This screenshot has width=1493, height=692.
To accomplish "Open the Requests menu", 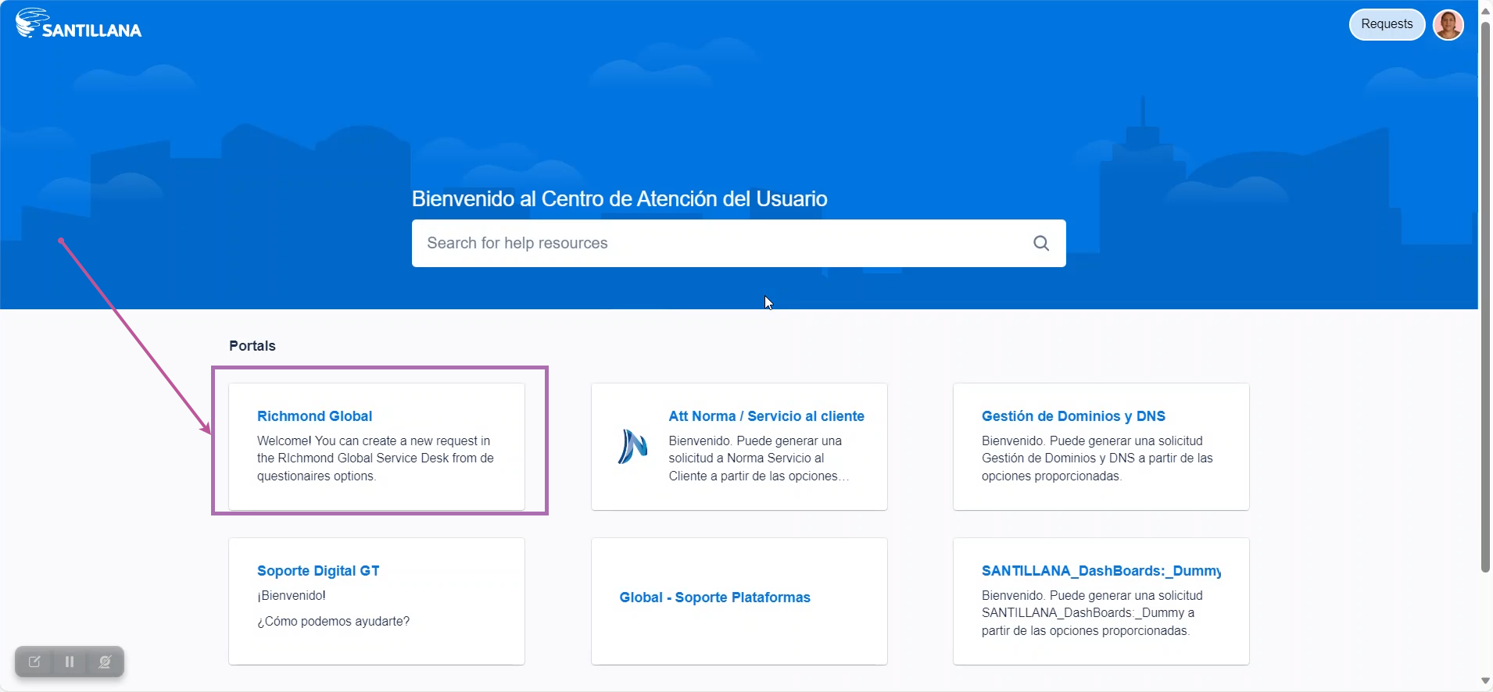I will pos(1386,24).
